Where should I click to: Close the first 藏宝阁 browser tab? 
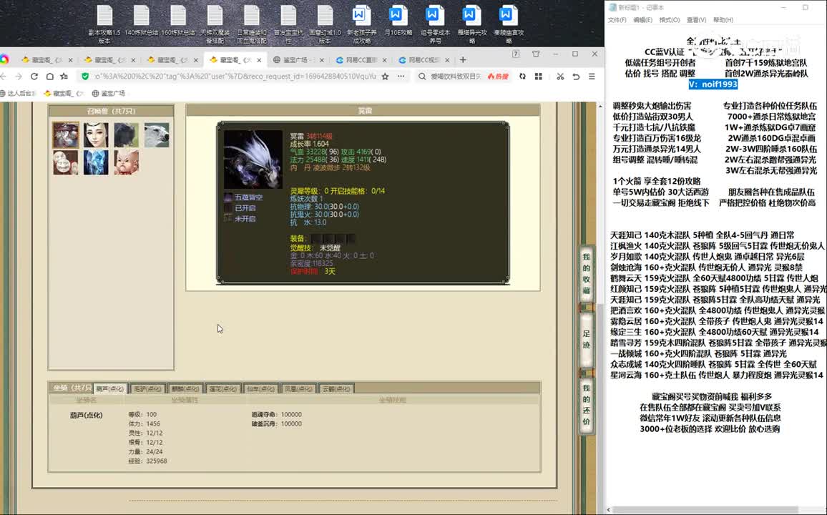pyautogui.click(x=70, y=60)
